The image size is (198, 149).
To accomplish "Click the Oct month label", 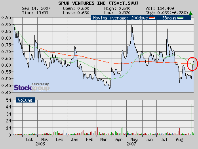I will click(x=29, y=139).
